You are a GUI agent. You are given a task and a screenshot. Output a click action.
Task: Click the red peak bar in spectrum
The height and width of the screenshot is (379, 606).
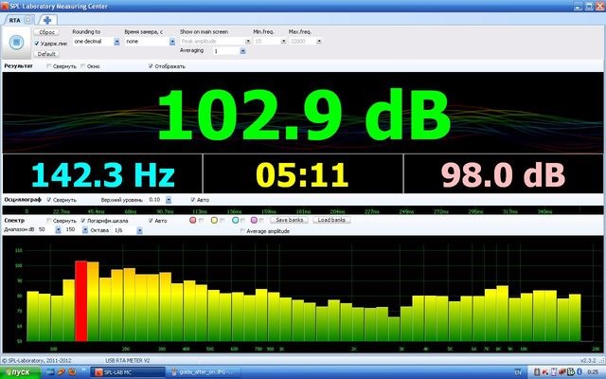pos(80,301)
